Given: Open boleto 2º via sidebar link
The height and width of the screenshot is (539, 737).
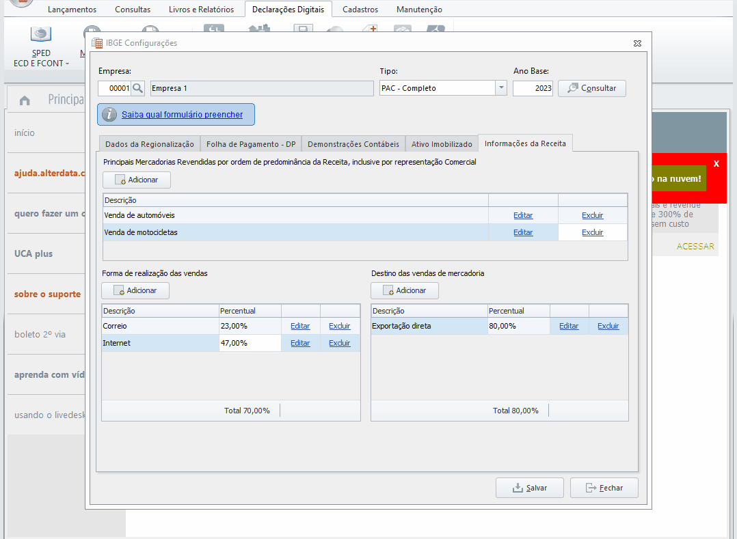Looking at the screenshot, I should pos(40,334).
